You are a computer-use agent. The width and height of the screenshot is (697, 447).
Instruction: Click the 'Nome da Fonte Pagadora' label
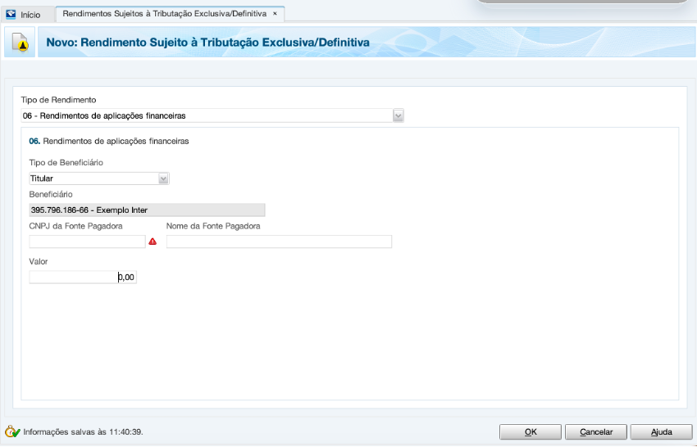(x=213, y=226)
